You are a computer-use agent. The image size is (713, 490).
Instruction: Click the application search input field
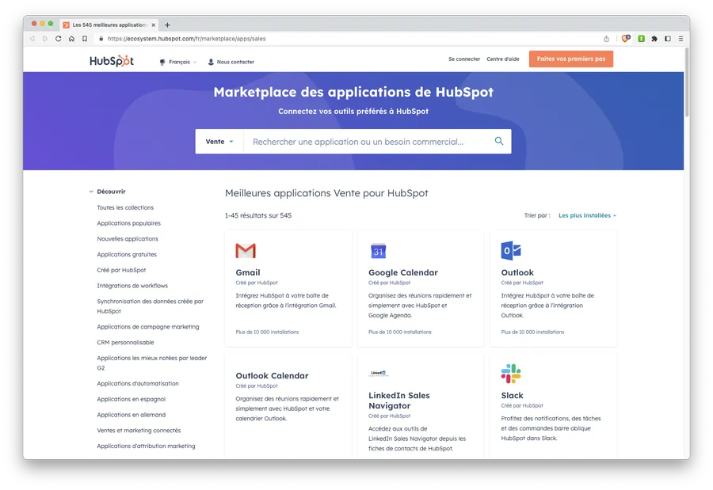coord(368,142)
